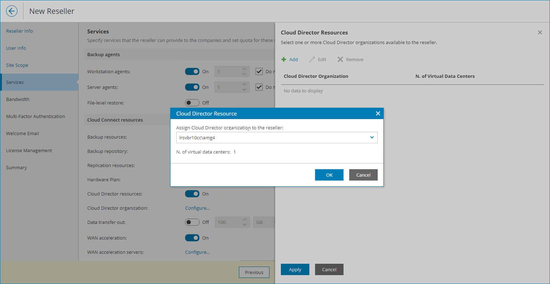This screenshot has height=284, width=550.
Task: Enable File-level restore switch
Action: tap(192, 103)
